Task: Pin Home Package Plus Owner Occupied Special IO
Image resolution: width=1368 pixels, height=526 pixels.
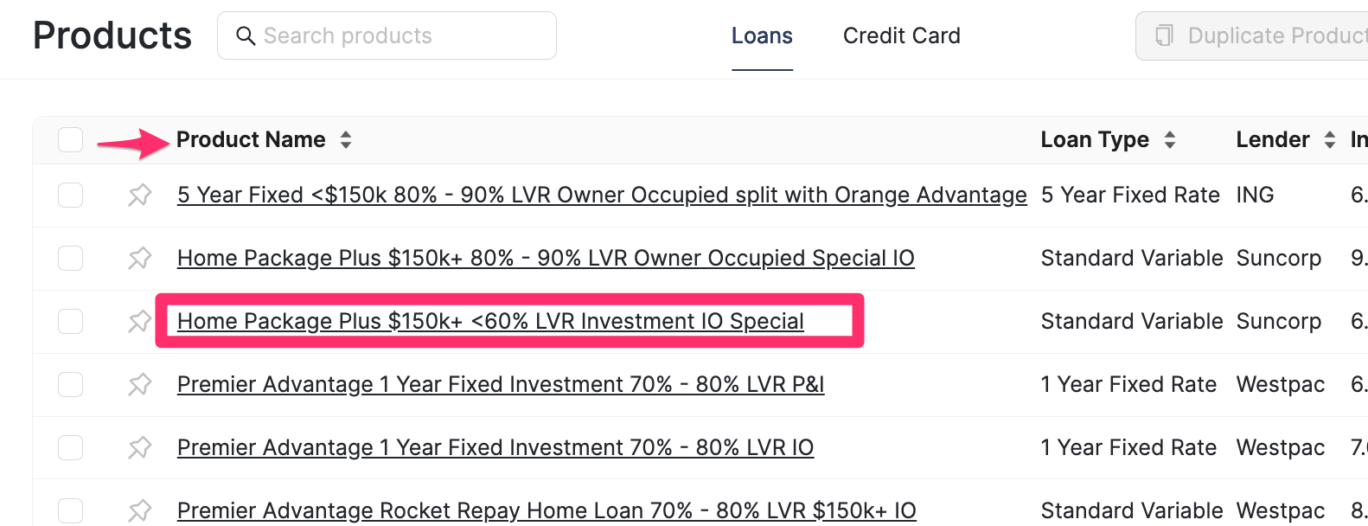Action: [x=139, y=258]
